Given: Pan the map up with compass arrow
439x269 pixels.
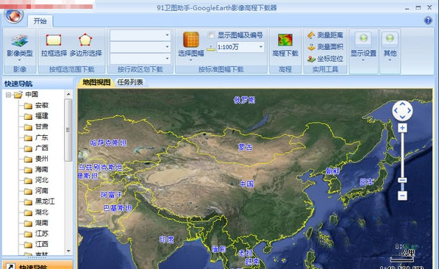Looking at the screenshot, I should click(402, 104).
